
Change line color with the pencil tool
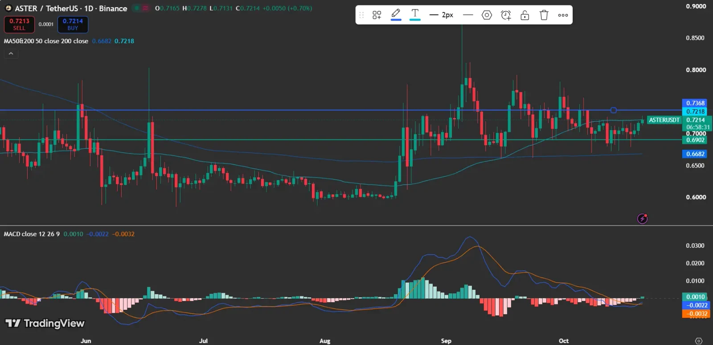pyautogui.click(x=396, y=15)
